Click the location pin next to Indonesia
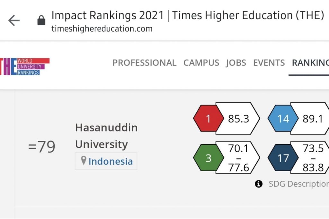Viewport: 329px width, 219px height. coord(84,161)
